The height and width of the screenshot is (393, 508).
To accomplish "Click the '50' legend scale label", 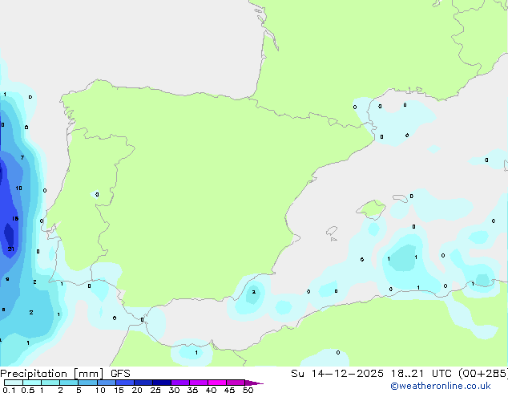I will click(248, 390).
